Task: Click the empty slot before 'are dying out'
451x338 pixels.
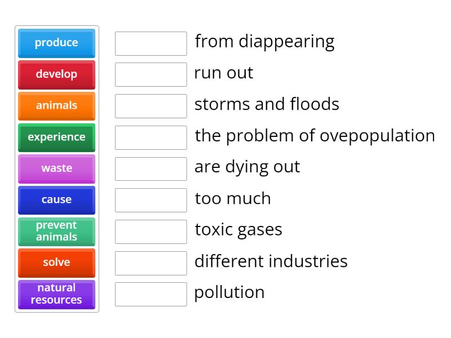Action: coord(151,168)
